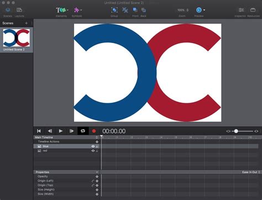Select the Timeline Actions row
Viewport: 262px width, 200px height.
point(66,141)
